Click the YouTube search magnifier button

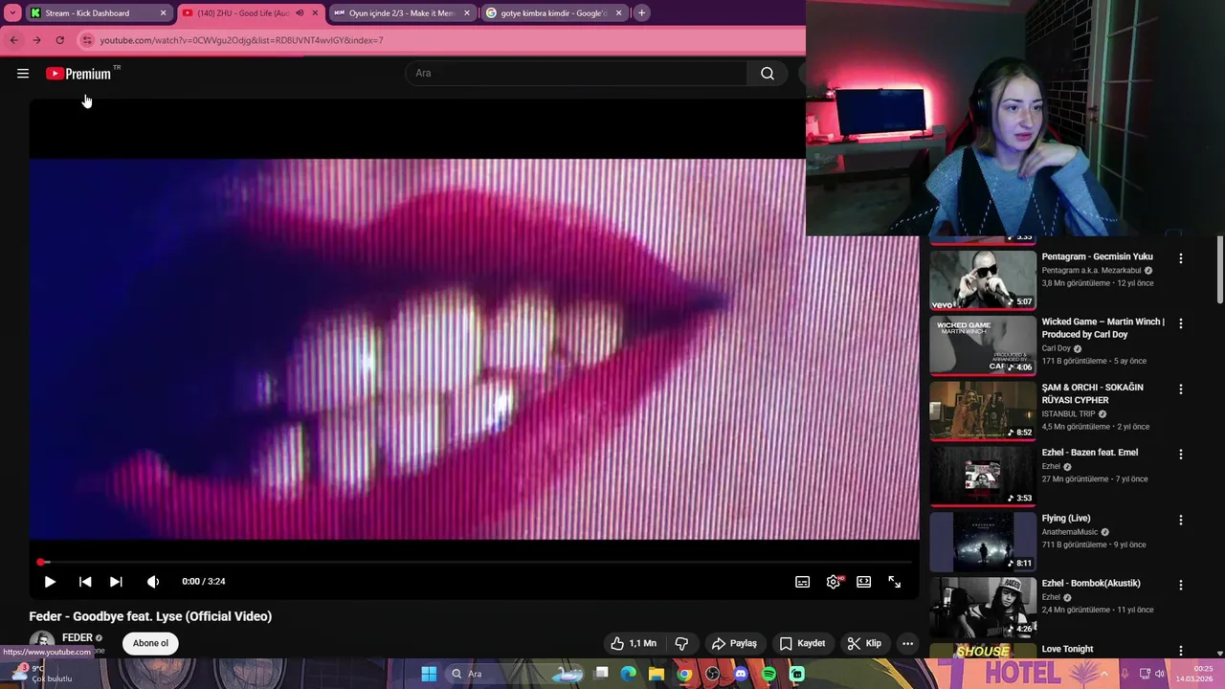[x=768, y=74]
